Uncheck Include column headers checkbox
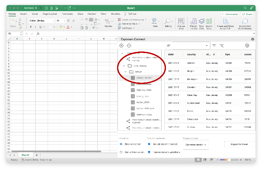The height and width of the screenshot is (170, 262). click(x=149, y=144)
